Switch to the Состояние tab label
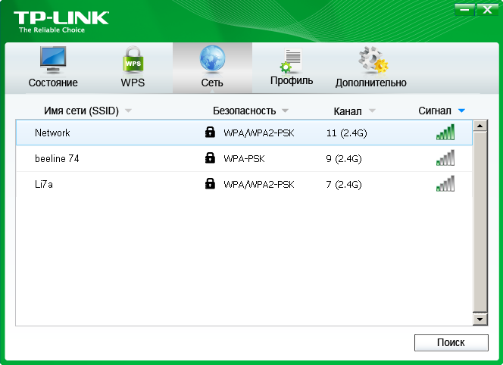Viewport: 503px width, 365px height. pos(53,83)
